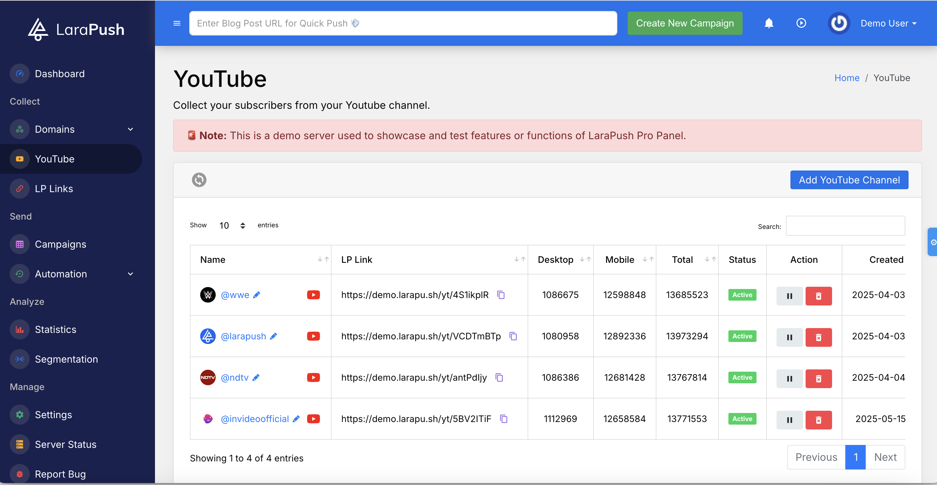937x485 pixels.
Task: Focus the Quick Push URL field
Action: (403, 23)
